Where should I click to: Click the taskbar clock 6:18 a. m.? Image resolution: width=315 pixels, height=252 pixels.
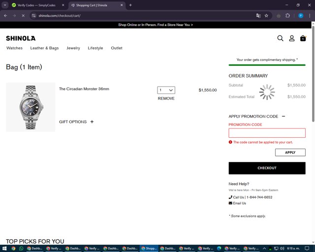(293, 249)
